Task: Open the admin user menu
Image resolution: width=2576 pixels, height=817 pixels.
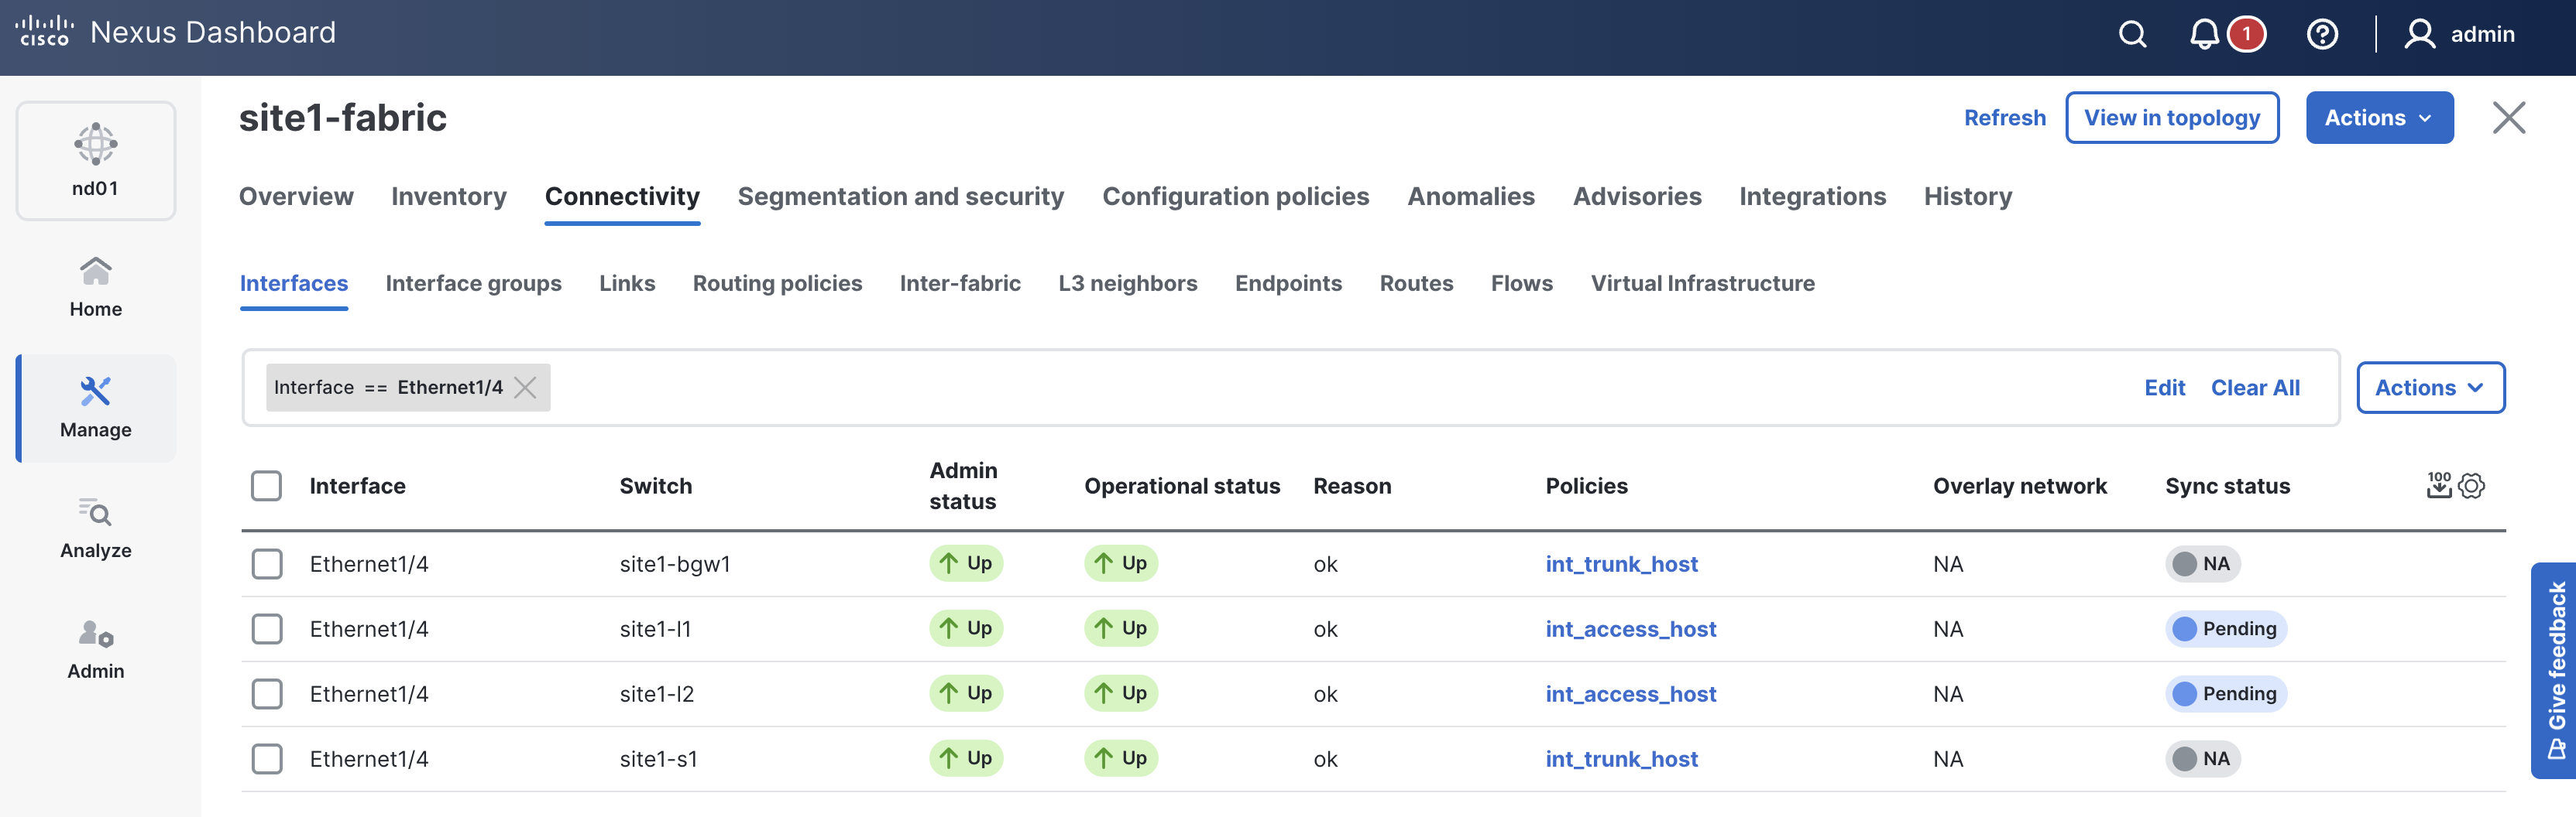Action: pyautogui.click(x=2460, y=35)
